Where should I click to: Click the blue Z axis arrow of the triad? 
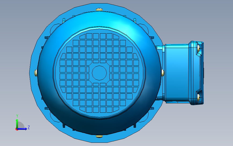click(23, 129)
